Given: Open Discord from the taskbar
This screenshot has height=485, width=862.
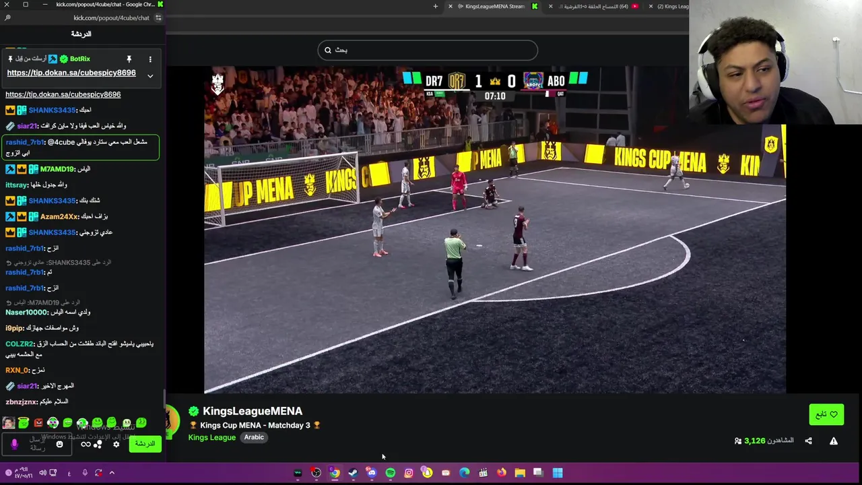Looking at the screenshot, I should point(372,473).
